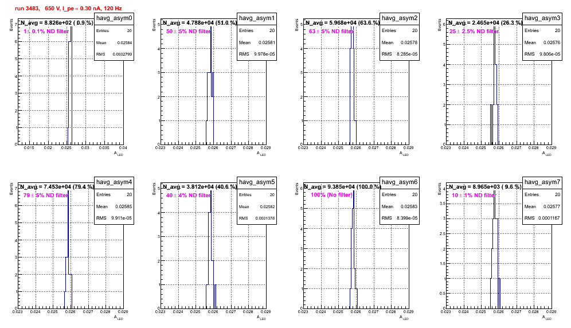Image resolution: width=571 pixels, height=328 pixels.
Task: Click the 3.5 y-axis tick in havg_asym7 plot
Action: 442,204
